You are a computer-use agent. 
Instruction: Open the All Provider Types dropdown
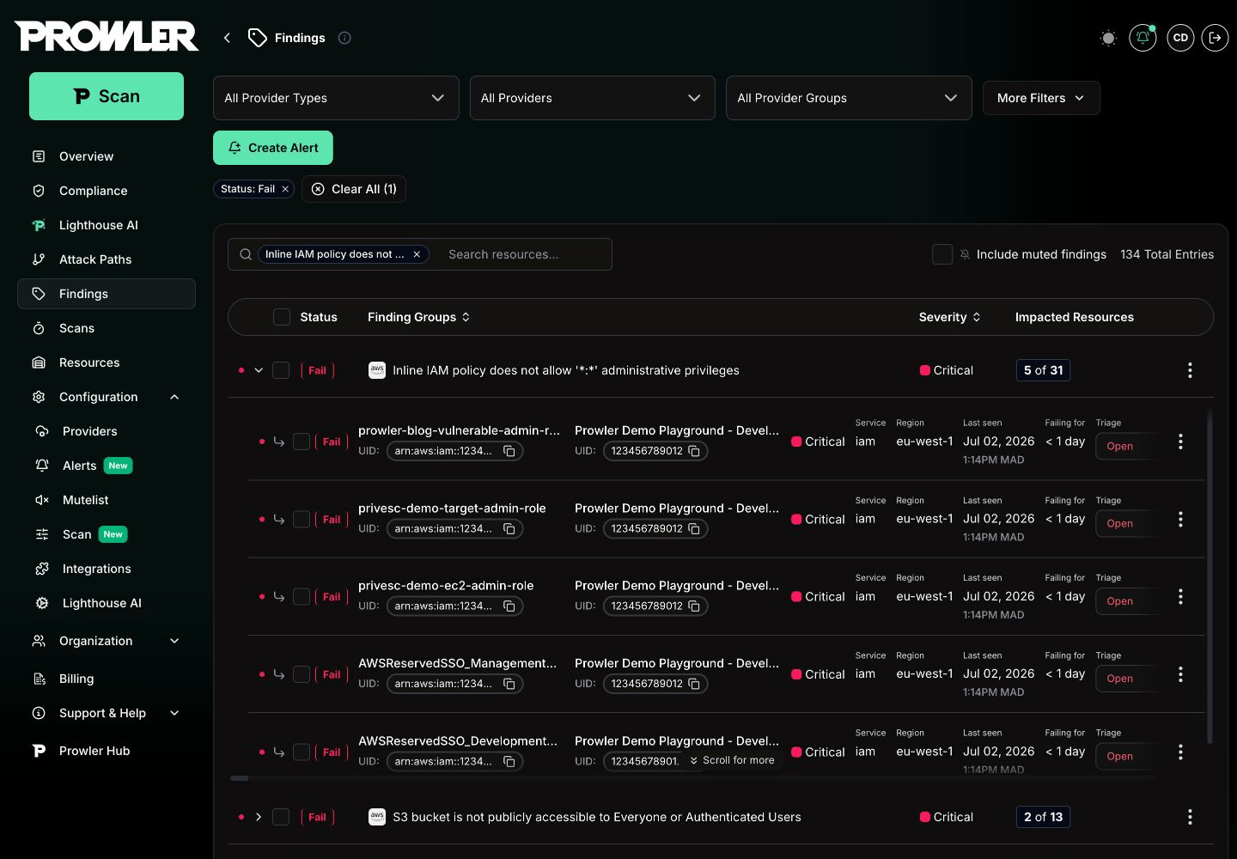pos(336,98)
